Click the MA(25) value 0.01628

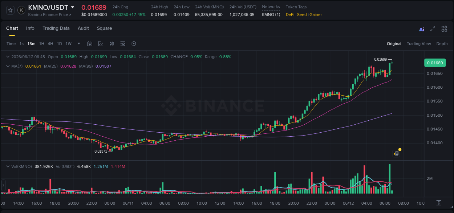pos(68,66)
